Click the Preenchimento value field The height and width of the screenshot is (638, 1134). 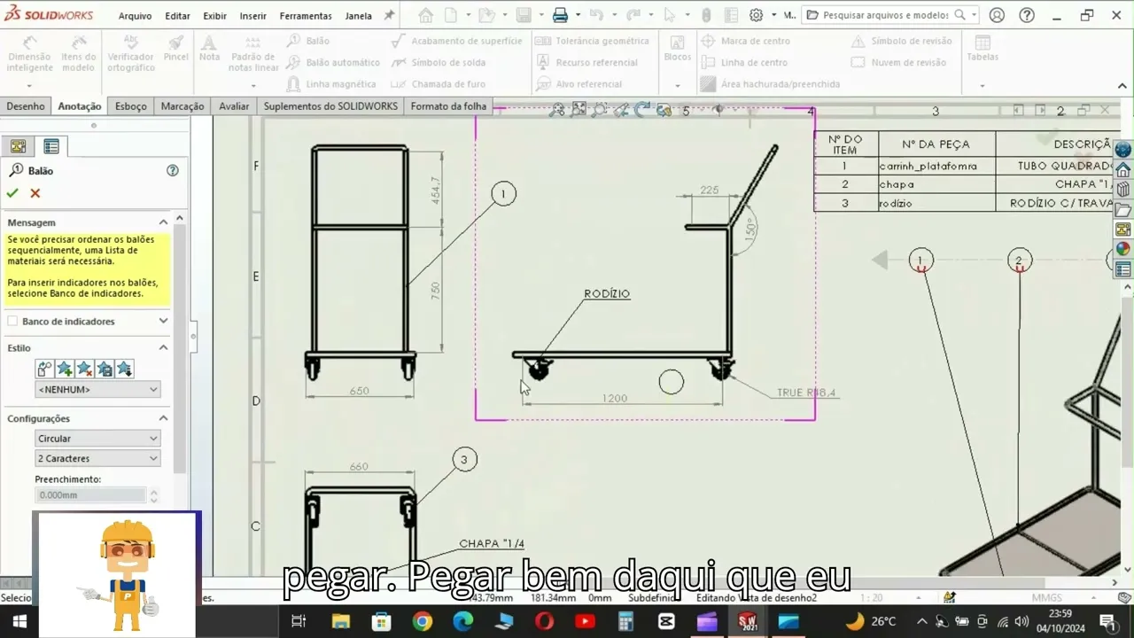(89, 495)
